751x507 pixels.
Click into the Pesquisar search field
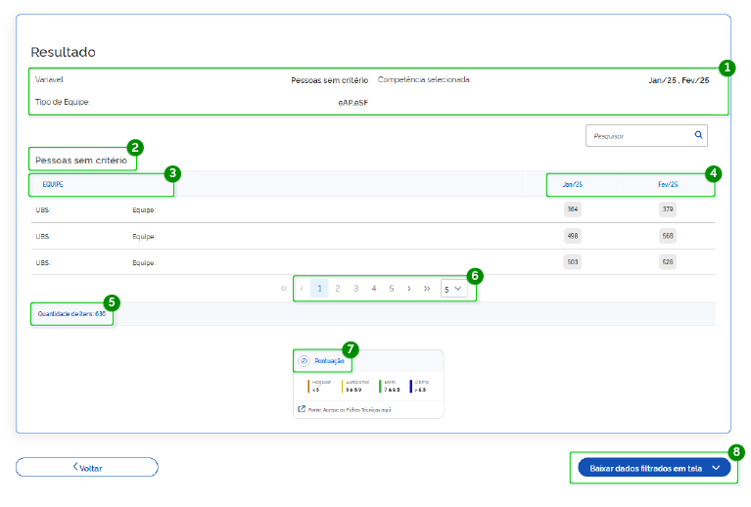point(636,136)
